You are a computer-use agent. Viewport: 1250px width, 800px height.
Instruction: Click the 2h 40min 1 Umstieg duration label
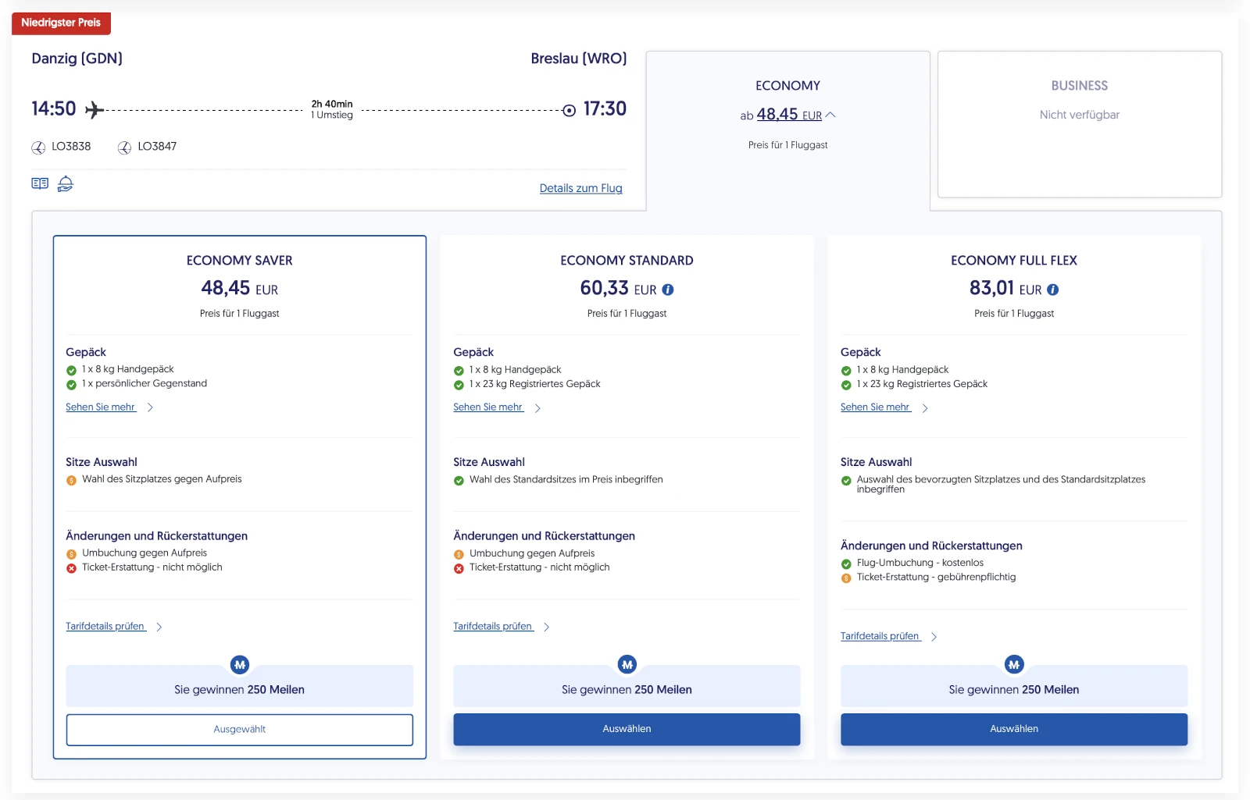coord(332,109)
